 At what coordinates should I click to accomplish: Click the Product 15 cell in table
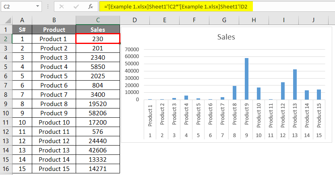(54, 169)
